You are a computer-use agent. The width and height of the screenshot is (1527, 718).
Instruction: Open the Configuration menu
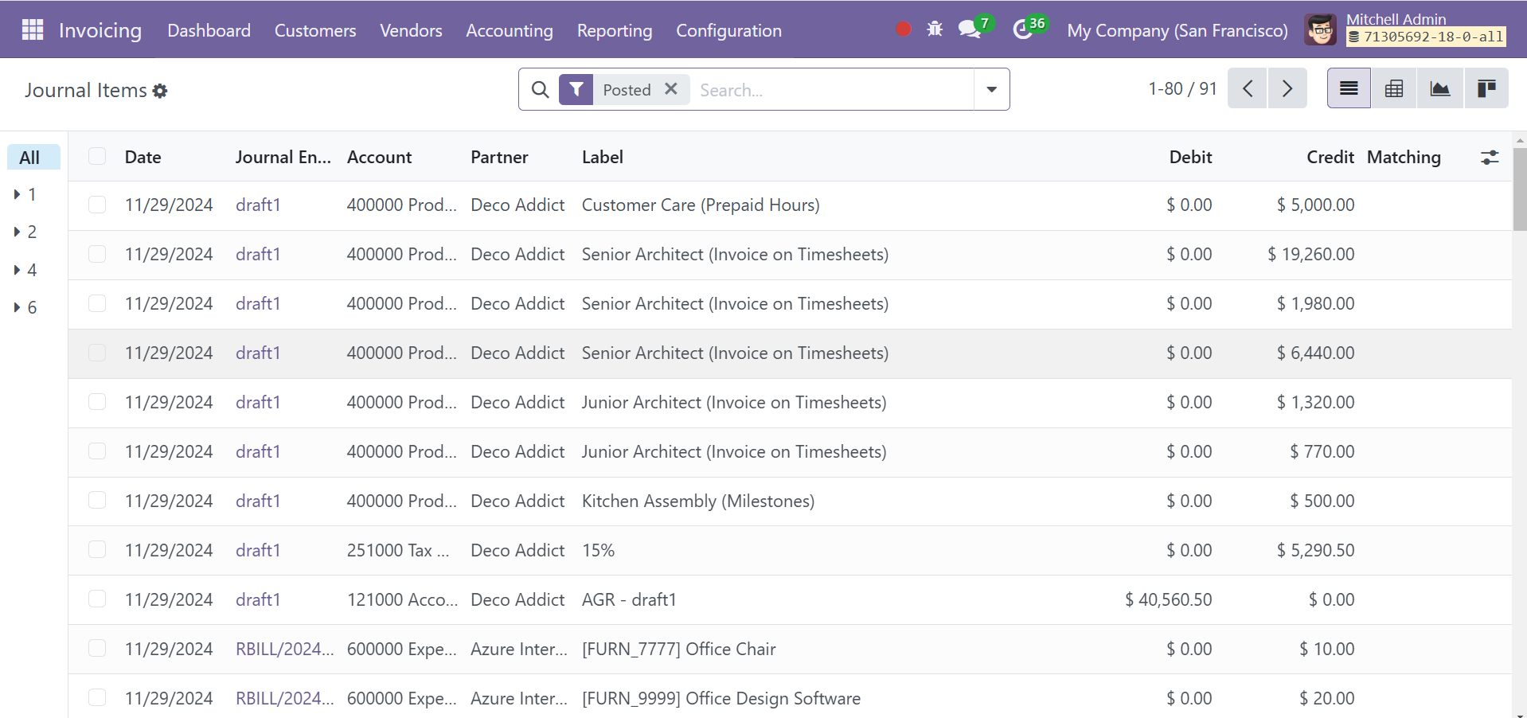click(728, 30)
